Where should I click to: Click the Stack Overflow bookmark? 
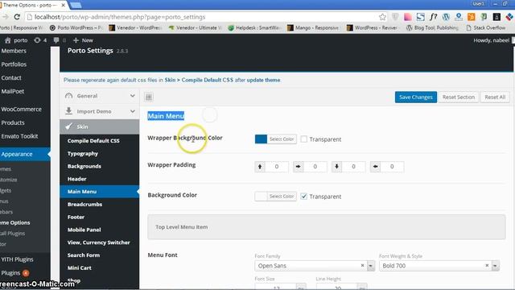485,27
